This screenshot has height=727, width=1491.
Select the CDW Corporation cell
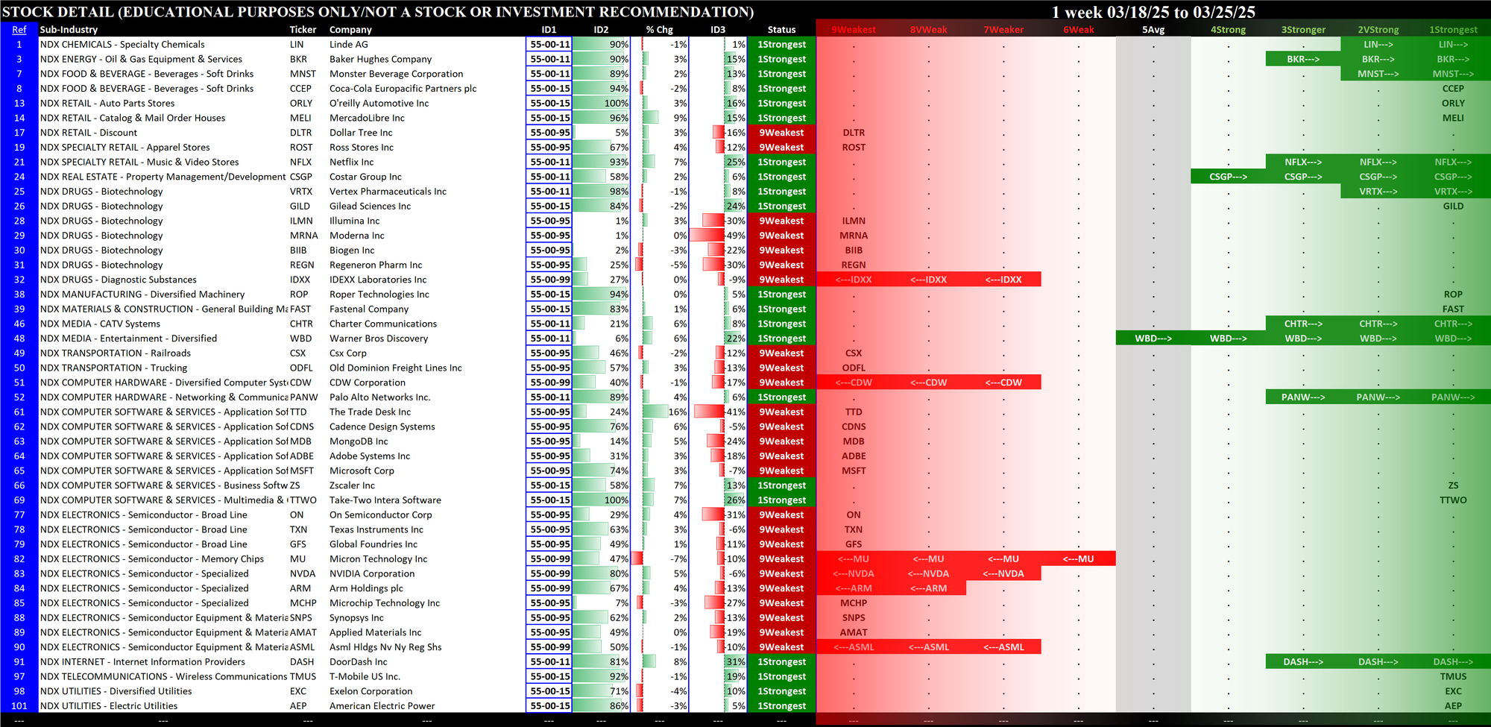click(x=368, y=383)
